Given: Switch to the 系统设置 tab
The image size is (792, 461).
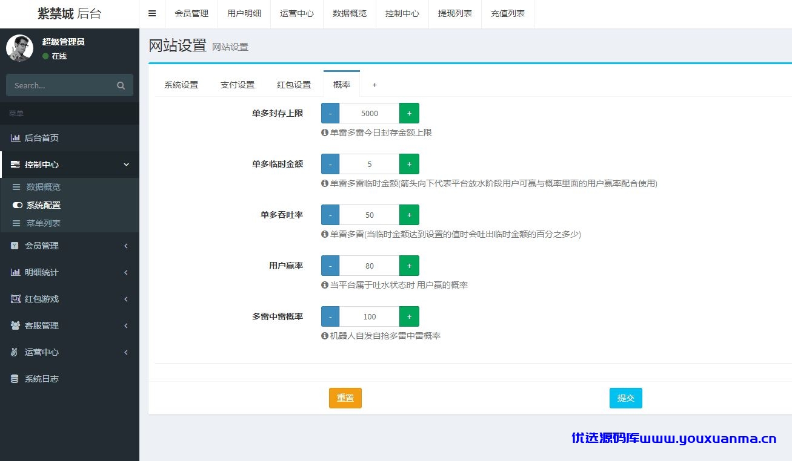Looking at the screenshot, I should (x=181, y=85).
